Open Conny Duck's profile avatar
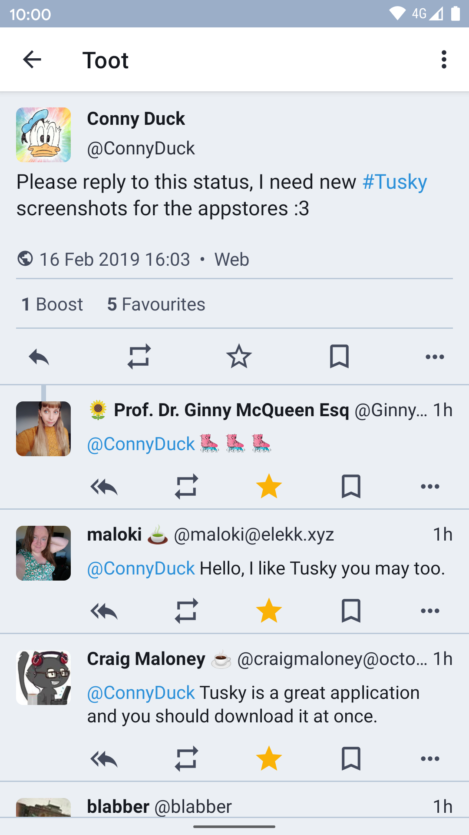The height and width of the screenshot is (835, 469). coord(43,135)
